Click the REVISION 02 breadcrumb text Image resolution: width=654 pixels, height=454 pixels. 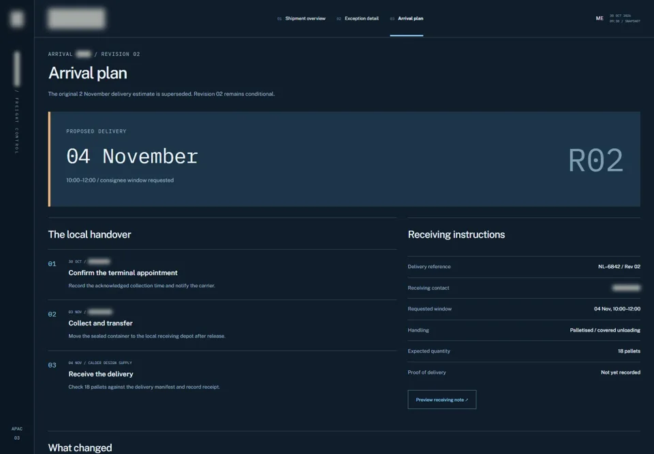click(x=120, y=54)
